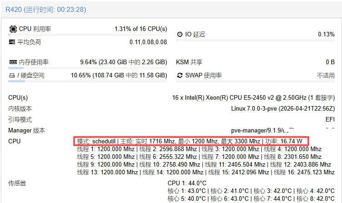Click the memory icon beside 内存使用率
Screen dimensions: 342x203
click(13, 62)
